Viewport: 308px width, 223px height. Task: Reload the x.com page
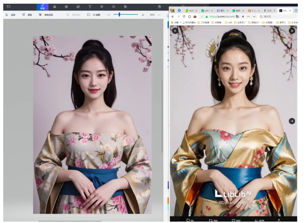184,17
